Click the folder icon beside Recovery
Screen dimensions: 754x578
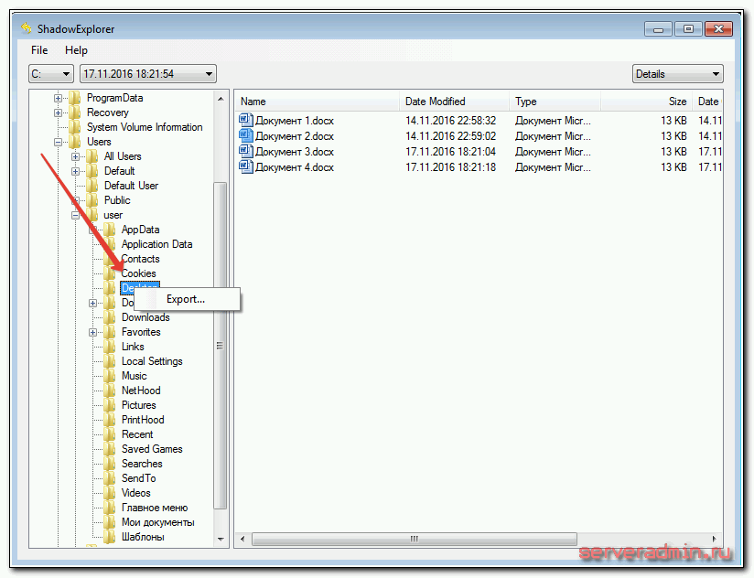[75, 112]
